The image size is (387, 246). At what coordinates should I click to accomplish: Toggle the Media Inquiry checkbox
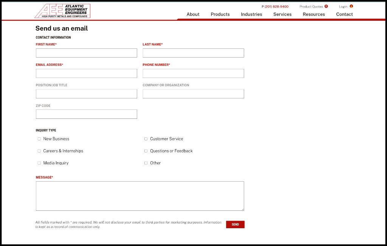pyautogui.click(x=39, y=163)
